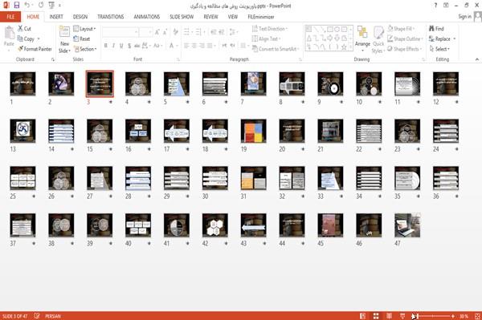Screen dimensions: 482x320
Task: Collapse the ribbon with the caret arrow
Action: pos(477,59)
